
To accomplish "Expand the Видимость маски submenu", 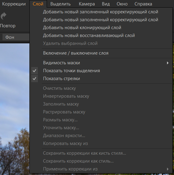I will (x=101, y=63).
